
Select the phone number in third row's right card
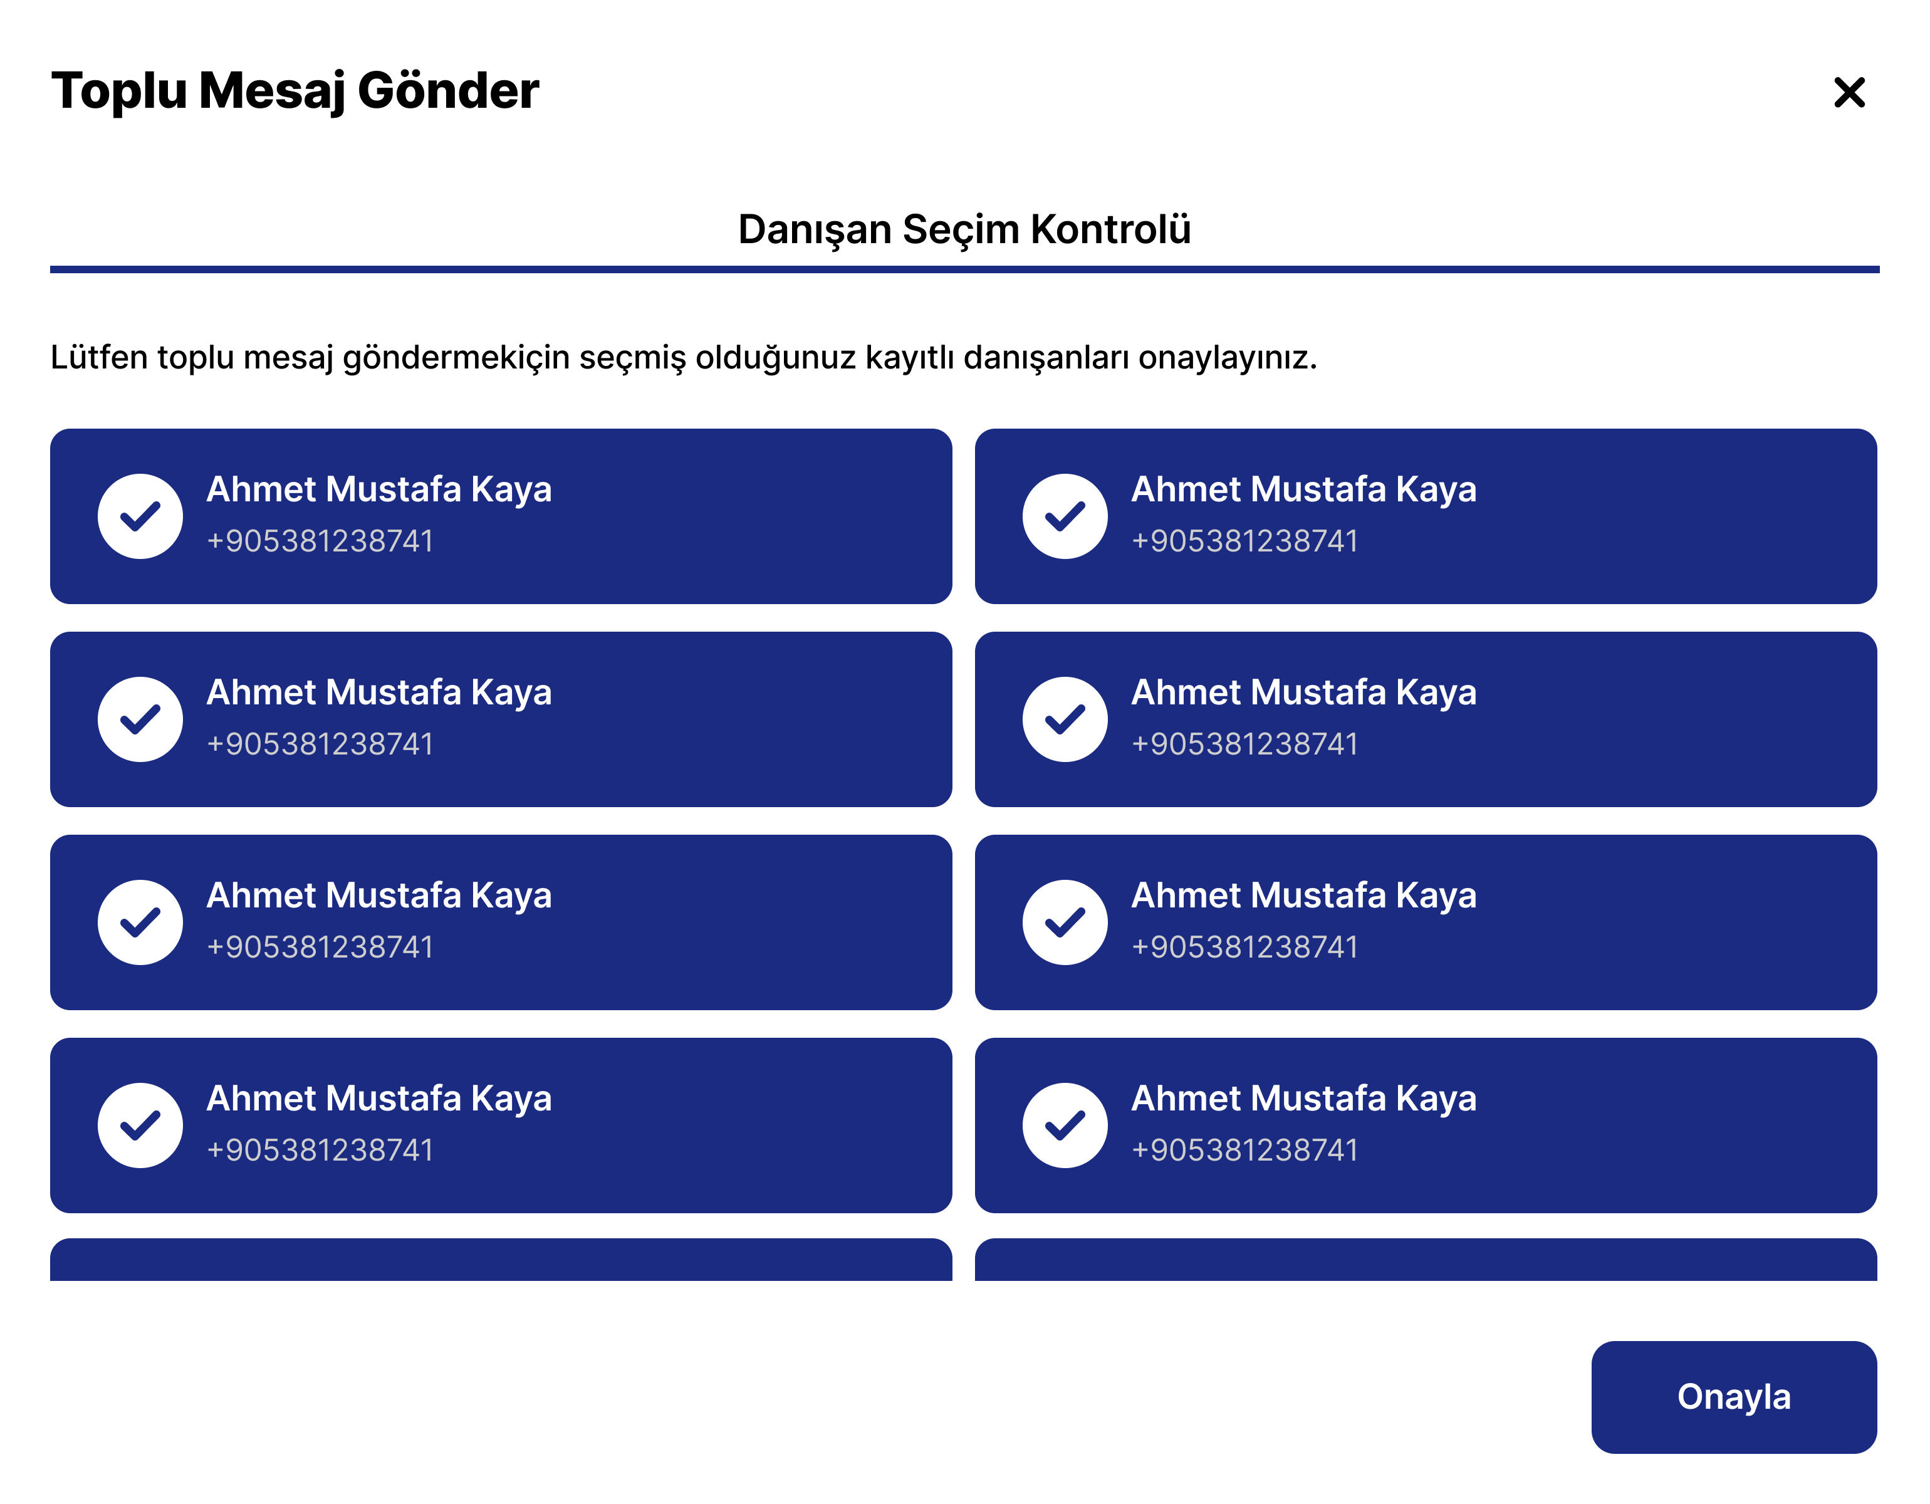click(1244, 948)
